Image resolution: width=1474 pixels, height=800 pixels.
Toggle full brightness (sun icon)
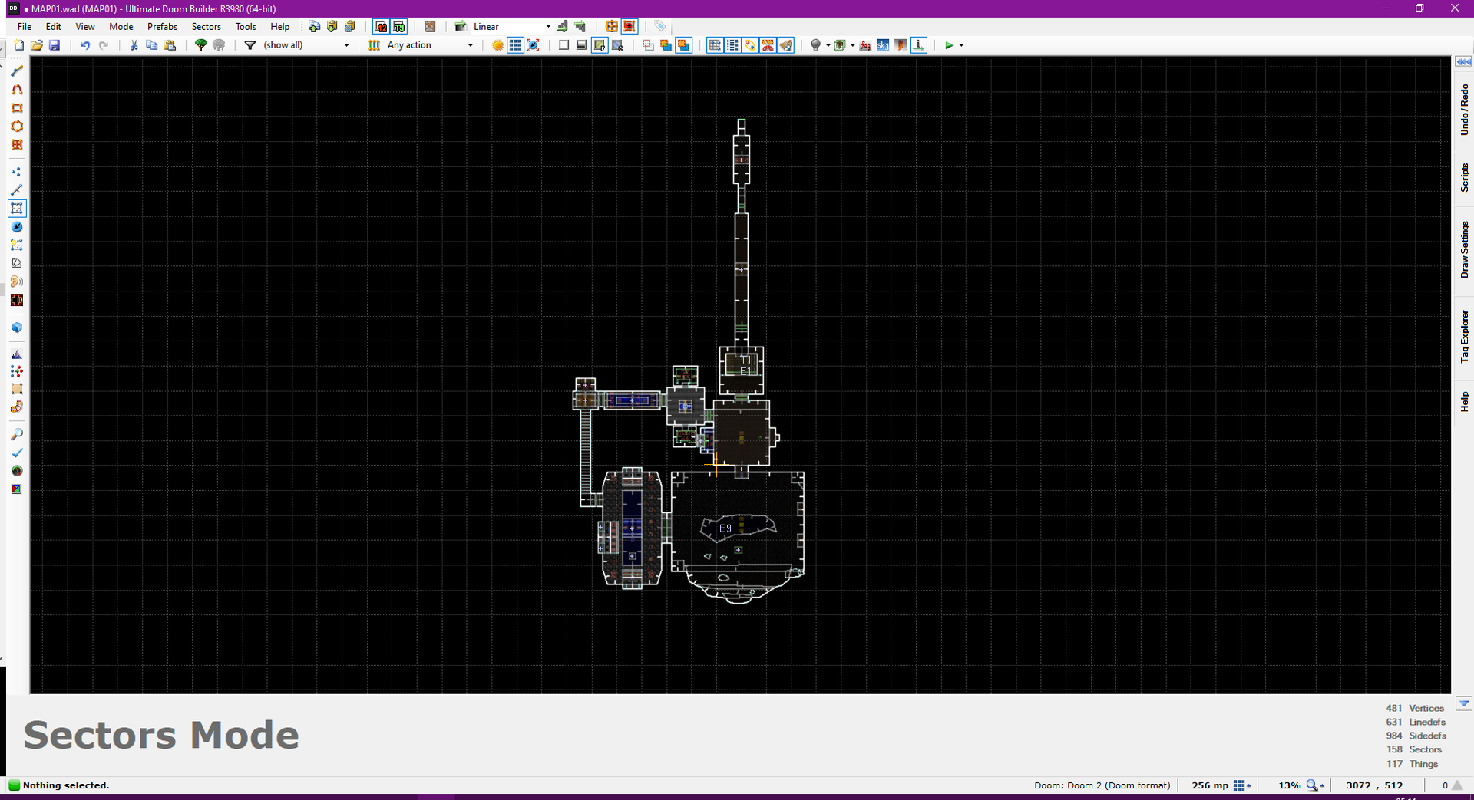(x=497, y=45)
